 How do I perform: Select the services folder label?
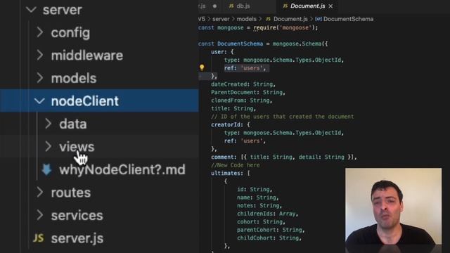pyautogui.click(x=77, y=216)
